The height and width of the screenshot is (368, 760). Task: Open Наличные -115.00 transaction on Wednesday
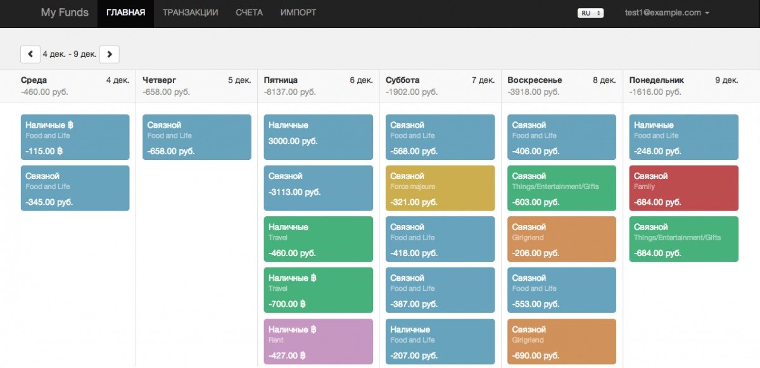75,137
